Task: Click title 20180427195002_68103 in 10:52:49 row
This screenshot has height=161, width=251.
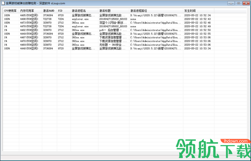Action: 113,26
